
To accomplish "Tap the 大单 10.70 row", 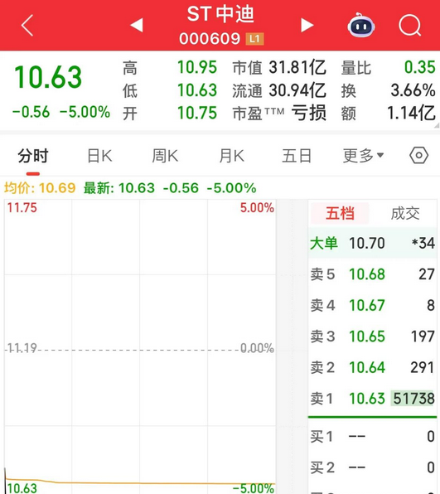I will click(372, 243).
